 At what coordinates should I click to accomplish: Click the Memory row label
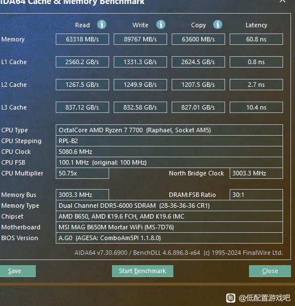point(13,39)
